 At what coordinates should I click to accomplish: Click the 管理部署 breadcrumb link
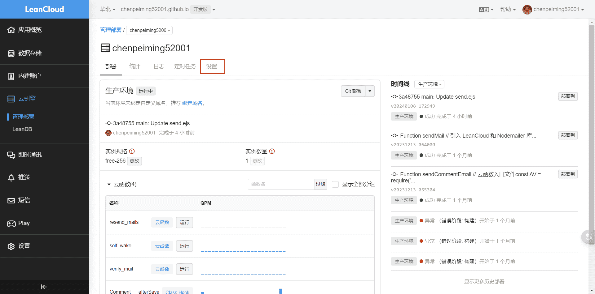[x=111, y=30]
